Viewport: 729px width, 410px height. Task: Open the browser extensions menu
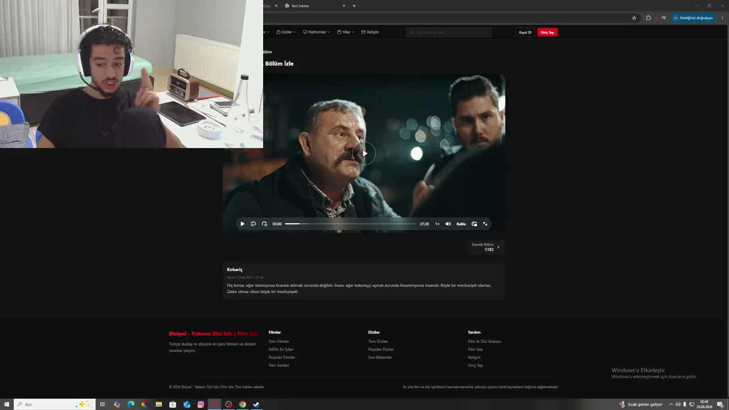tap(648, 18)
